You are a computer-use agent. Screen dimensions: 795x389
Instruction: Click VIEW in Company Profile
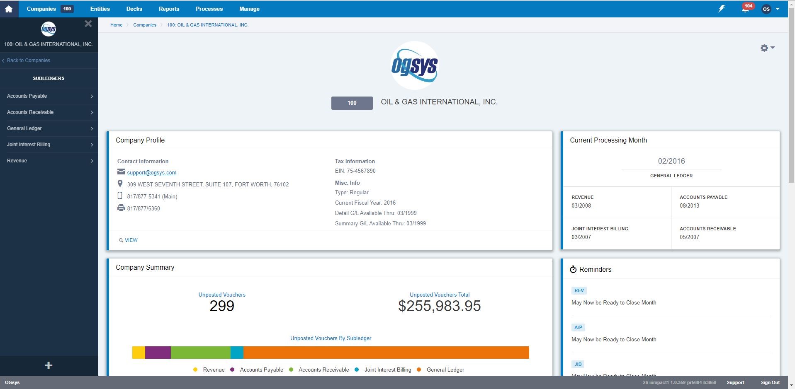[131, 240]
